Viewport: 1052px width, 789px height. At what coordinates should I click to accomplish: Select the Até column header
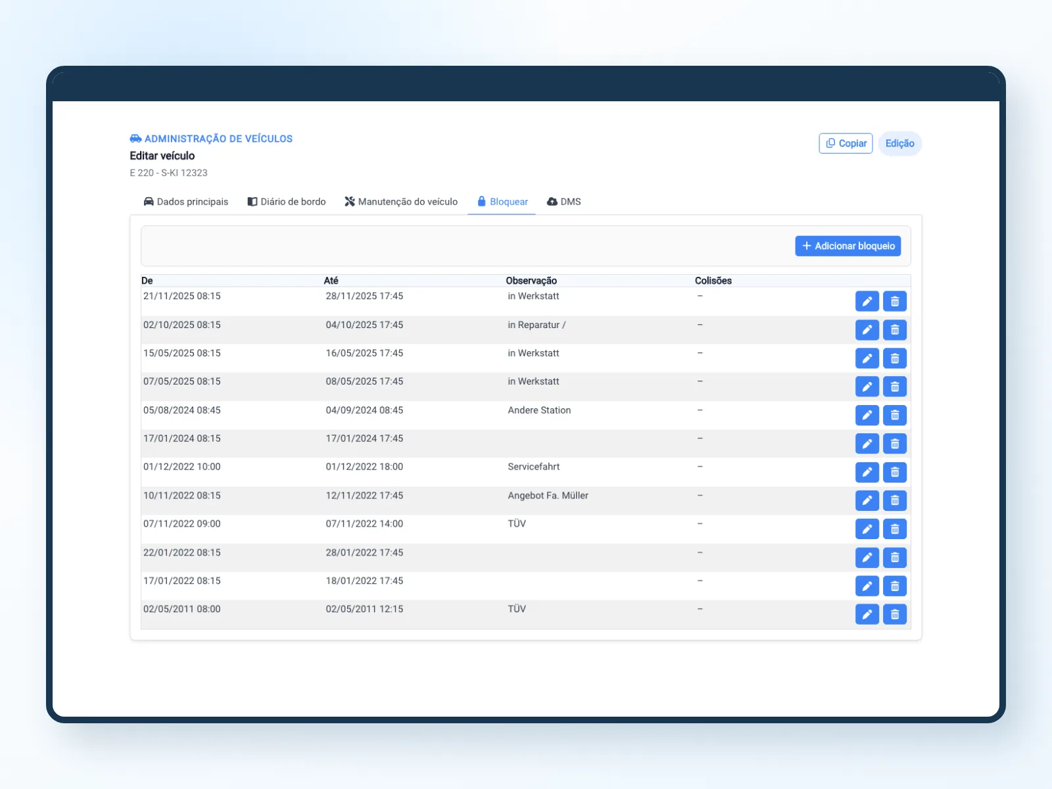[331, 281]
